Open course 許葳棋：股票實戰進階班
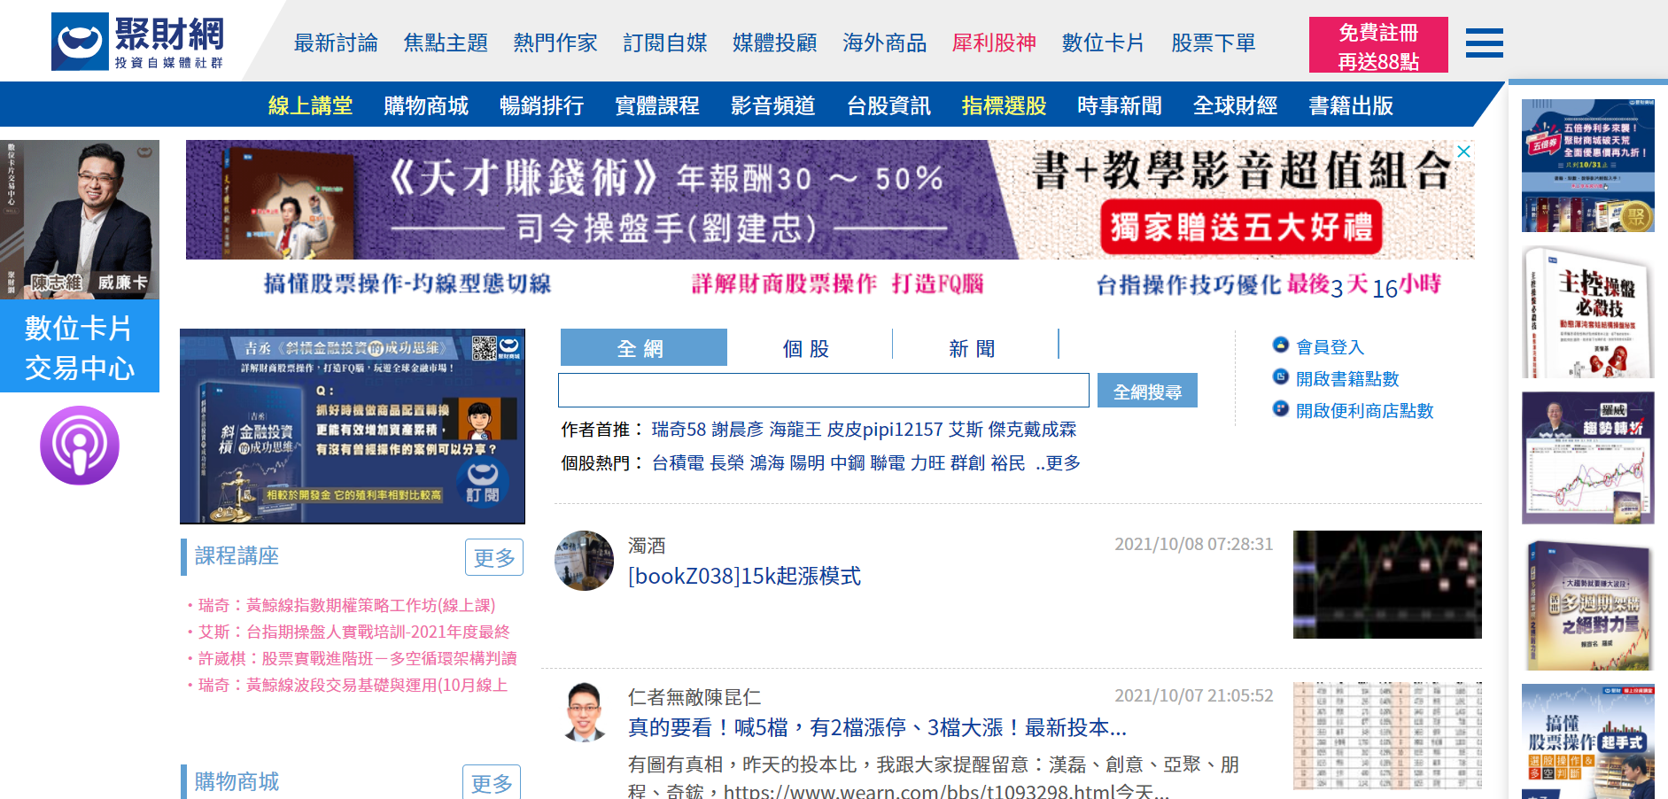The width and height of the screenshot is (1668, 799). point(357,659)
